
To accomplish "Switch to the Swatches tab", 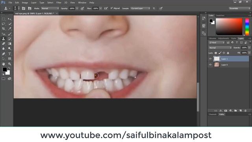I will [x=220, y=15].
